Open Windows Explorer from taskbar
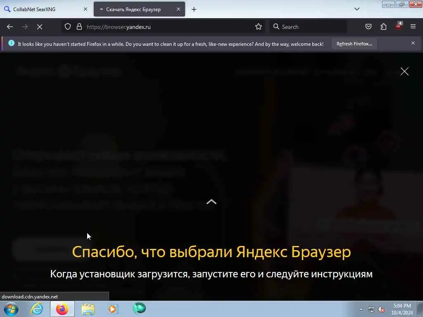 point(88,309)
